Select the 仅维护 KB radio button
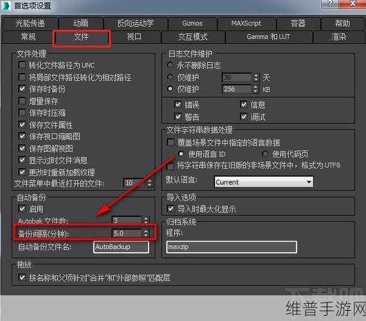Image resolution: width=366 pixels, height=321 pixels. [170, 89]
